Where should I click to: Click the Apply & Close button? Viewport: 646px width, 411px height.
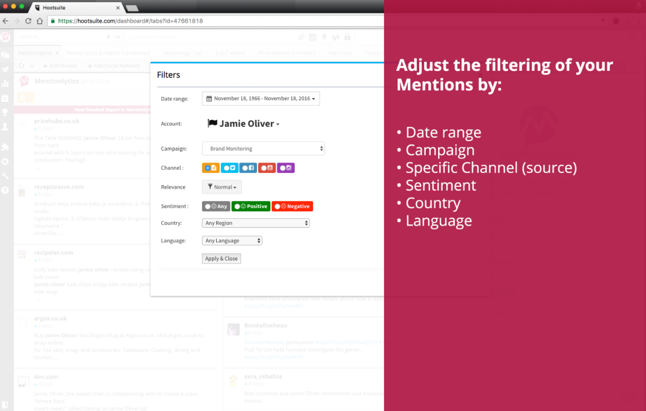(221, 258)
